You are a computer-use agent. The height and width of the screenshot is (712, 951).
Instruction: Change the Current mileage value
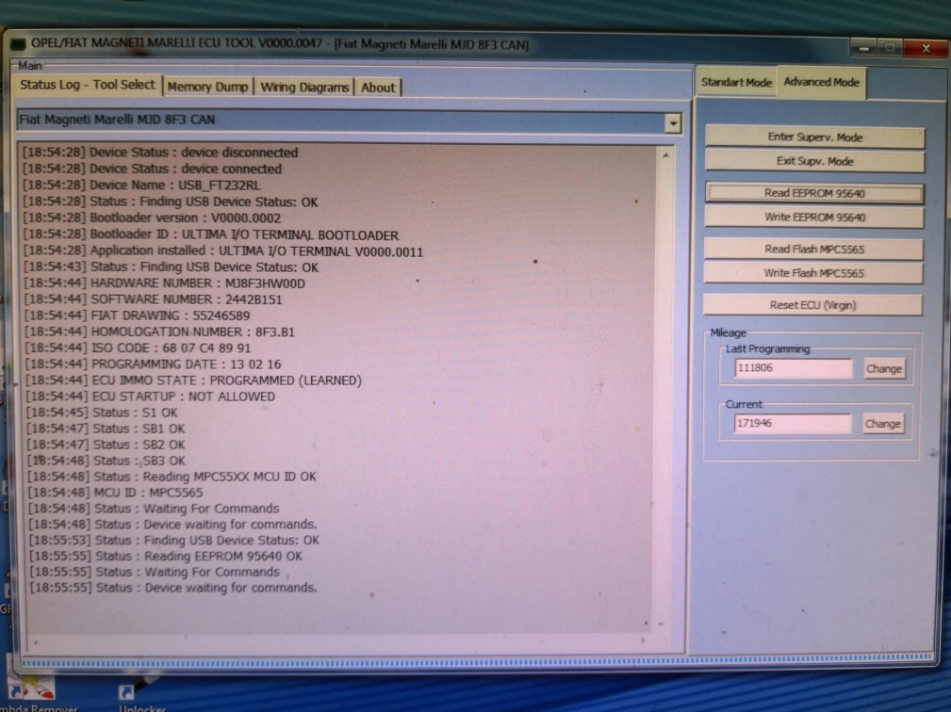pos(882,424)
